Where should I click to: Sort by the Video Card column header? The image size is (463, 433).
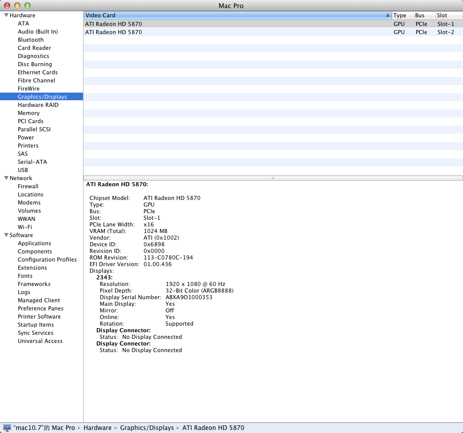(237, 15)
